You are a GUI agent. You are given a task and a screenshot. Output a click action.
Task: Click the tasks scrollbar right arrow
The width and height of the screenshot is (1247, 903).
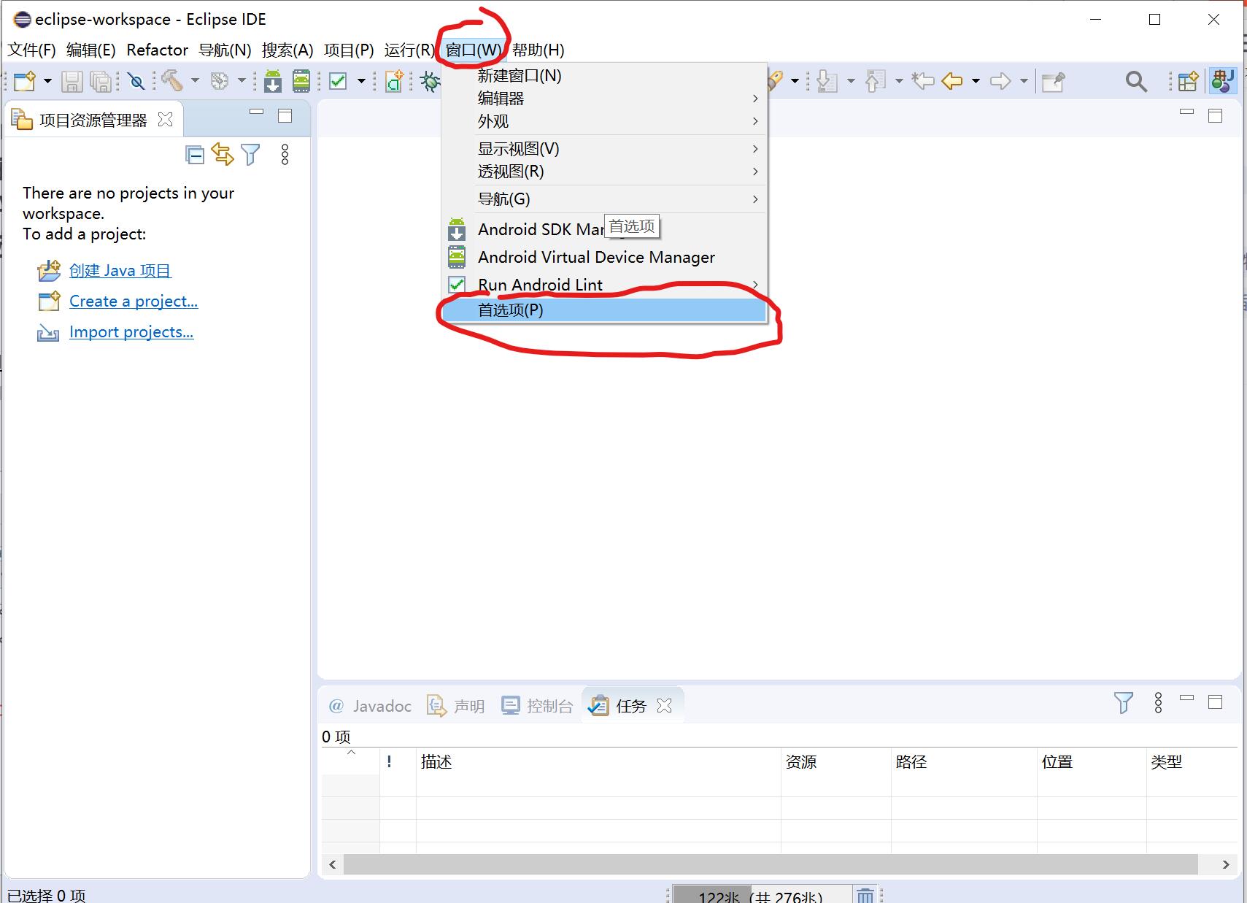1226,864
